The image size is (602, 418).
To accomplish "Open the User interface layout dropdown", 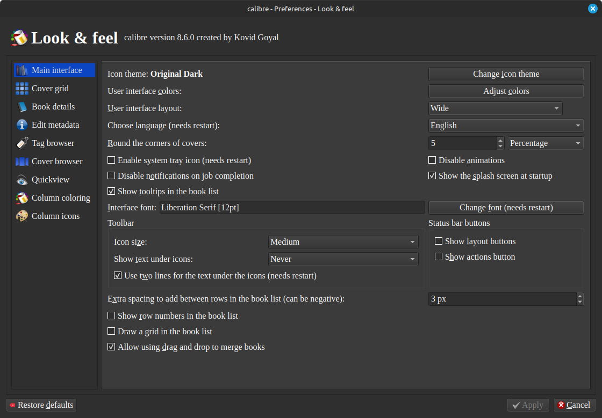I will [495, 108].
